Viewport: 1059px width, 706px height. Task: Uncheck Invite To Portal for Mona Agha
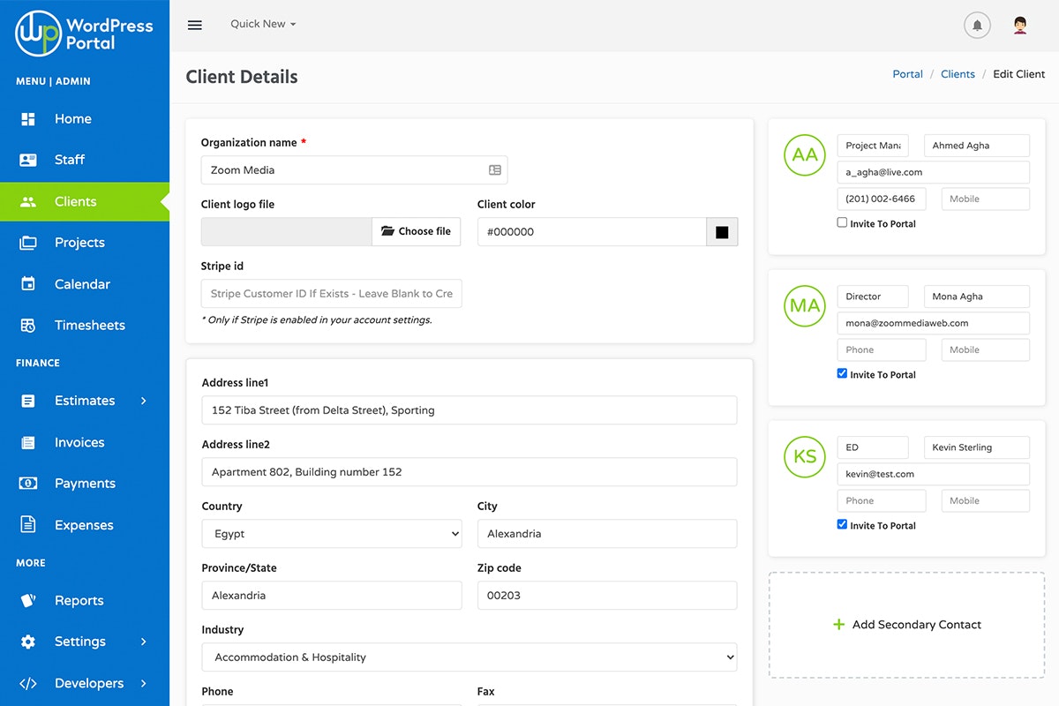coord(842,374)
